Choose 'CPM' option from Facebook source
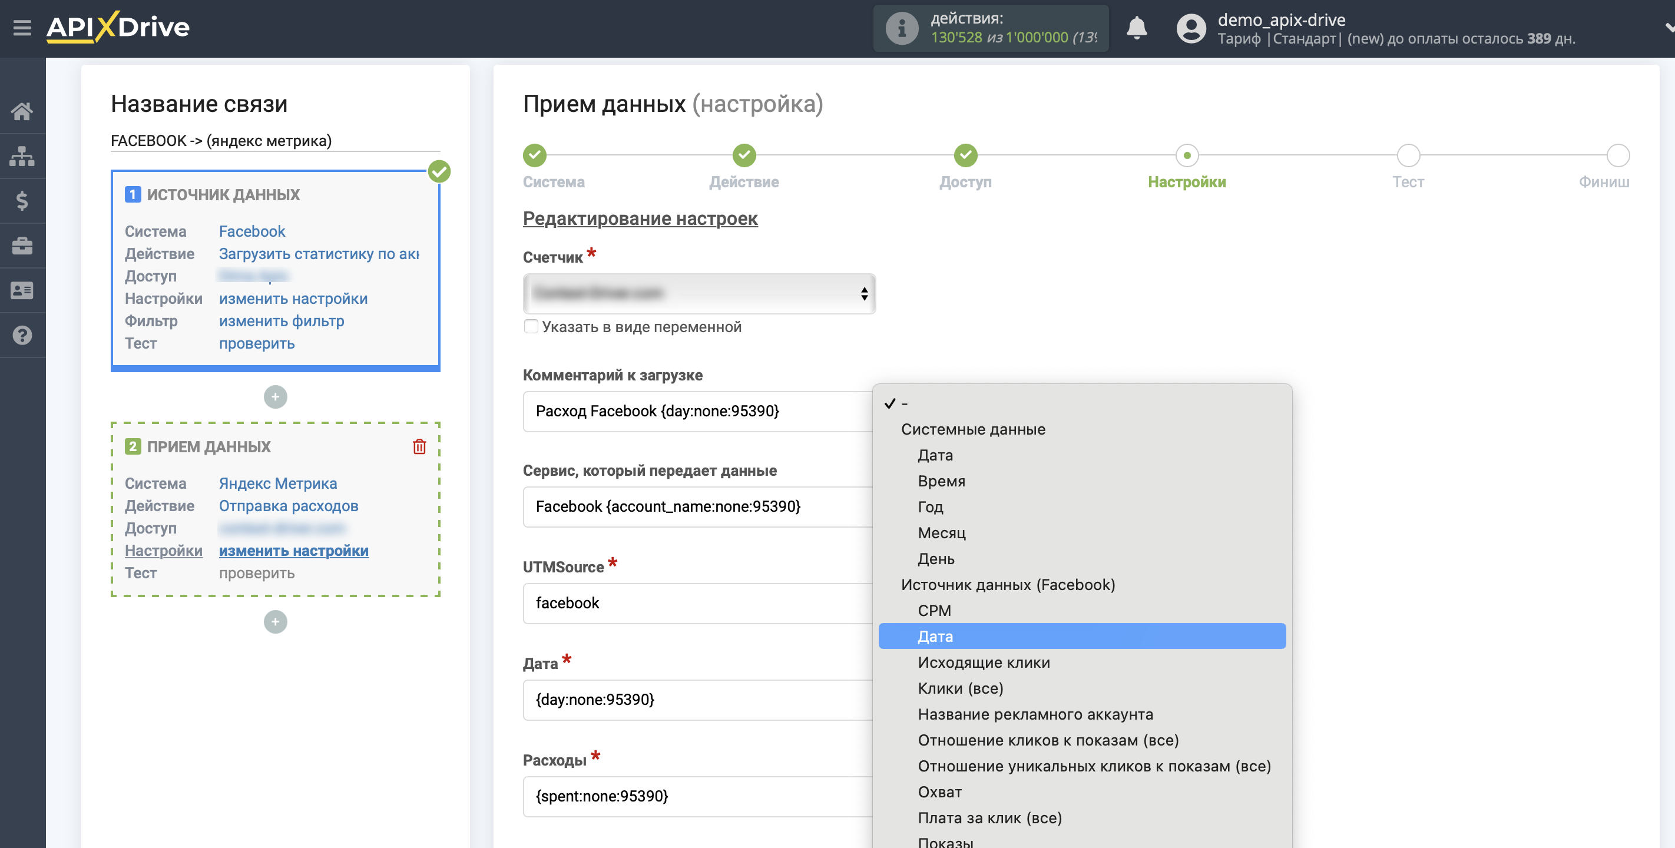Screen dimensions: 1675x848 tap(1082, 611)
